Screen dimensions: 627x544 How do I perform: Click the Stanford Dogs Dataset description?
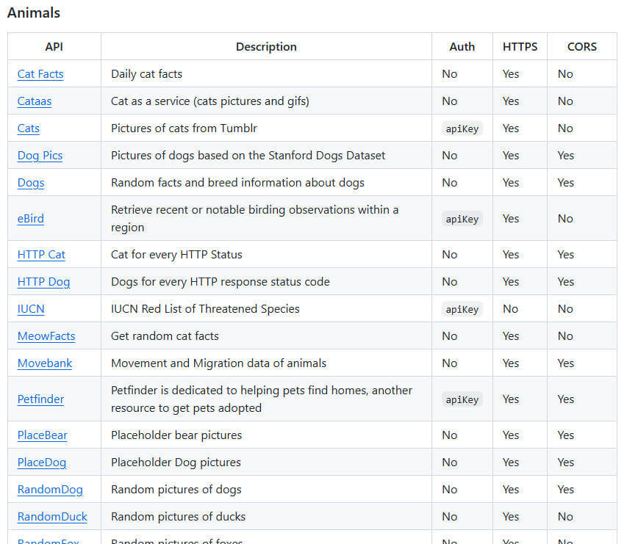(248, 156)
